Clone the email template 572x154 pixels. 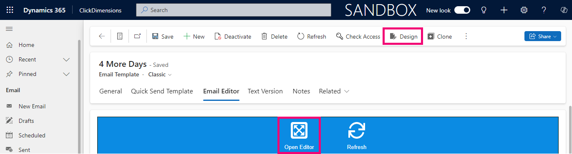click(440, 37)
